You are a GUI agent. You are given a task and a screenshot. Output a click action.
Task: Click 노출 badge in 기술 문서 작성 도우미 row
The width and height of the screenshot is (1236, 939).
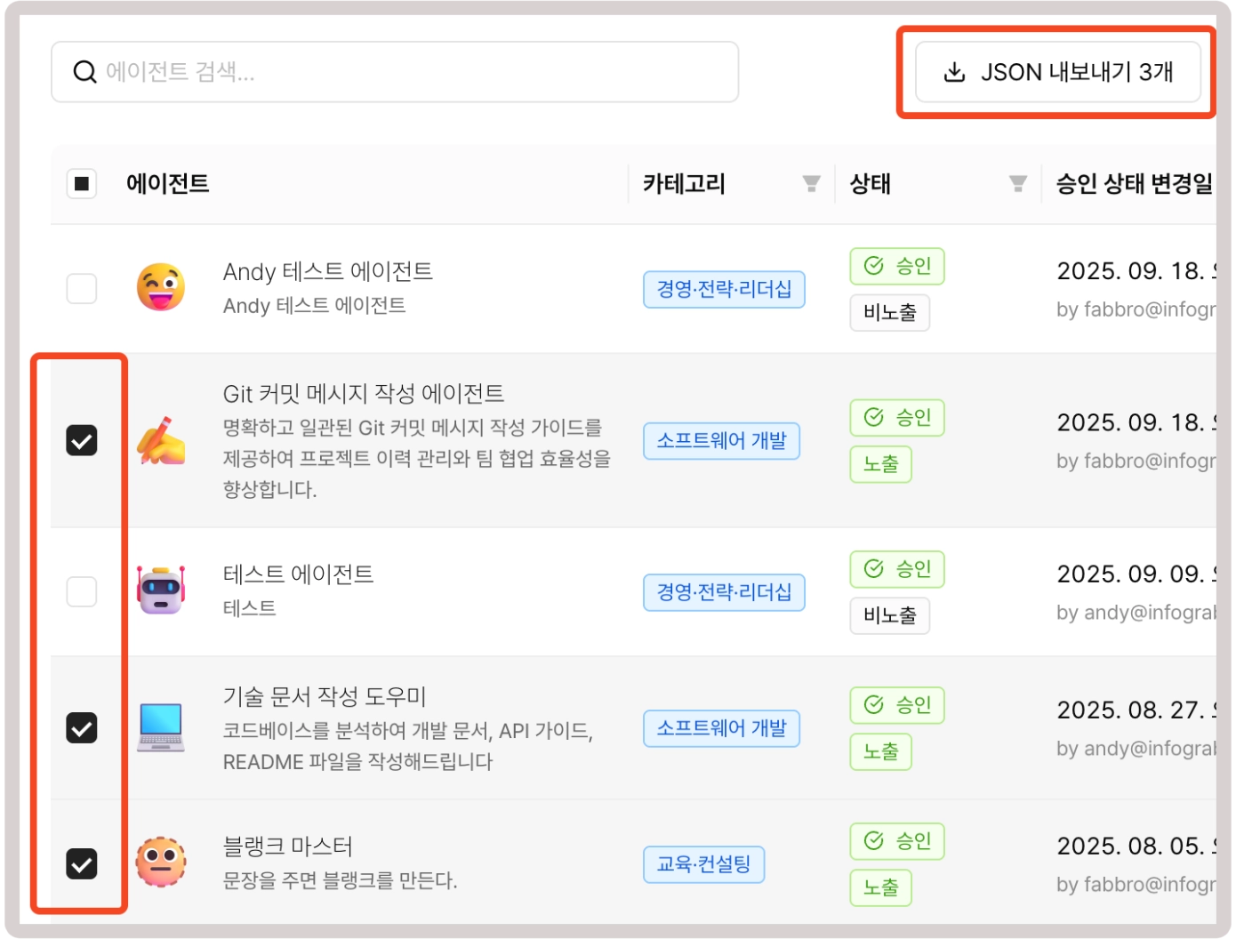click(x=880, y=751)
